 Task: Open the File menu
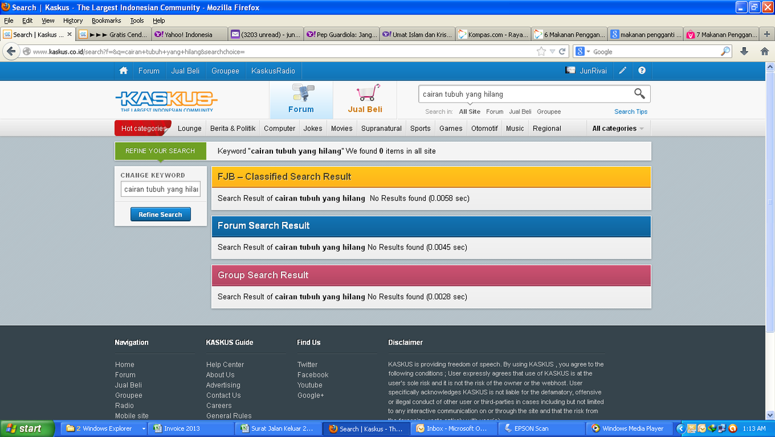8,21
